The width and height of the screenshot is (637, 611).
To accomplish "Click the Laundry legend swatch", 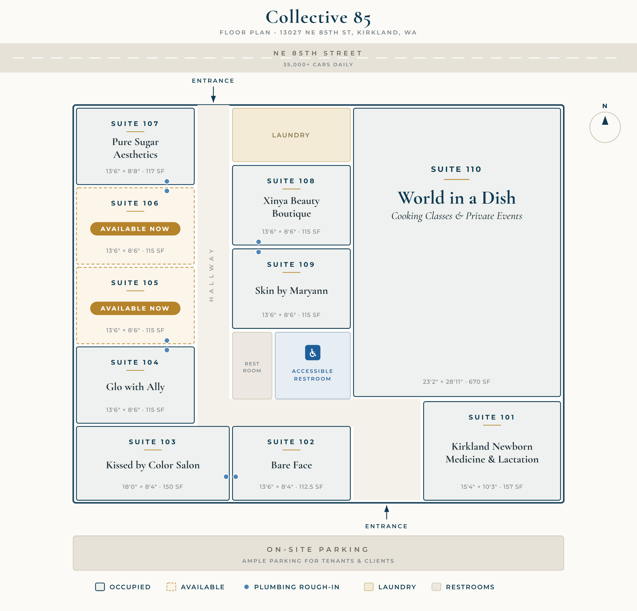I will point(369,587).
